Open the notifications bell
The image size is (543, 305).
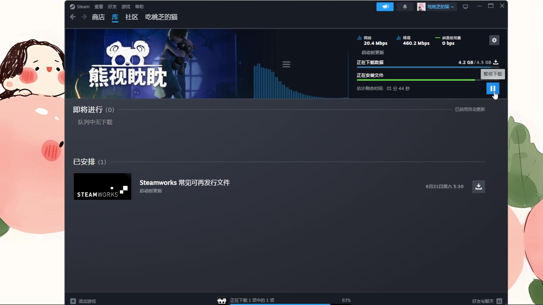[405, 6]
